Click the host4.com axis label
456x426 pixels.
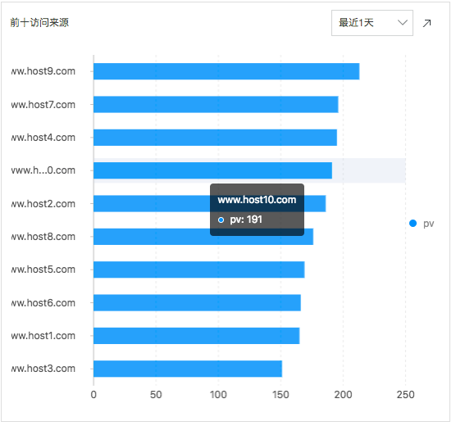[43, 138]
